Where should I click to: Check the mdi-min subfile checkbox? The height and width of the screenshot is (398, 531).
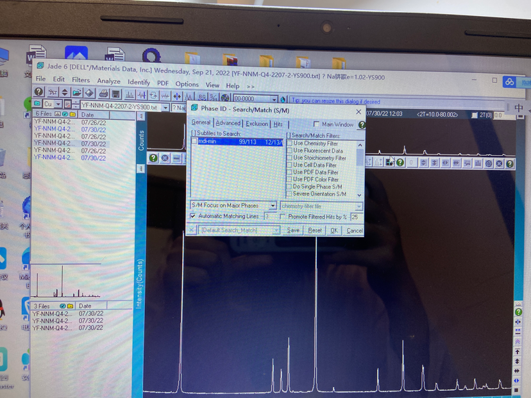pos(194,141)
